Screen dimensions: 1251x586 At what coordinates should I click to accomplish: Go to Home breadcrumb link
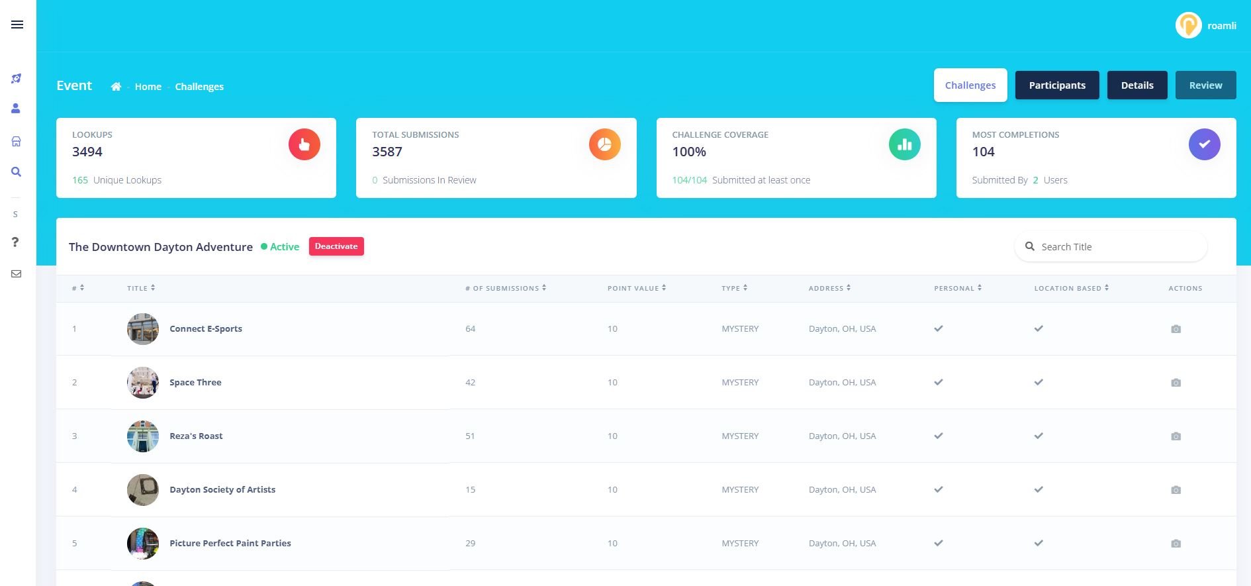[148, 87]
